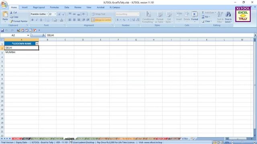Center text horizontally in cell
Image resolution: width=257 pixels, height=144 pixels.
(x=74, y=20)
